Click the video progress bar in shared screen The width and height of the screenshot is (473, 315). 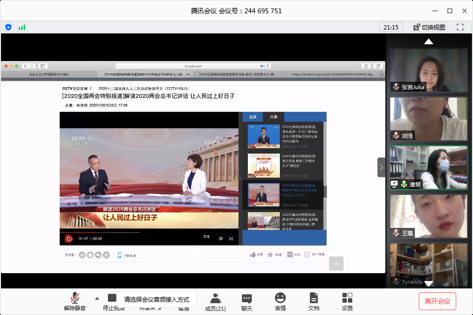point(148,232)
